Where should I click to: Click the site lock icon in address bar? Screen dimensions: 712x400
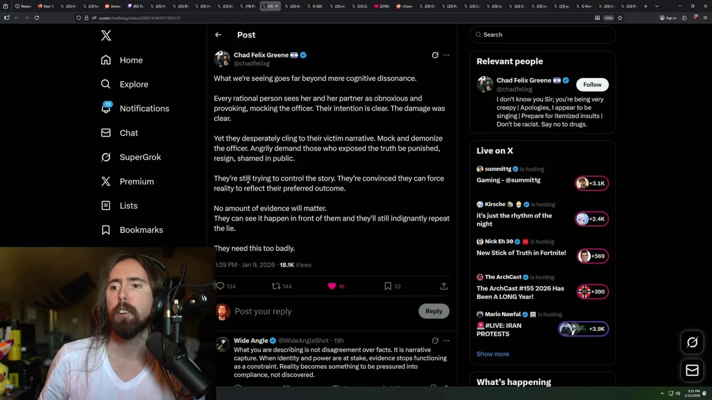[87, 18]
